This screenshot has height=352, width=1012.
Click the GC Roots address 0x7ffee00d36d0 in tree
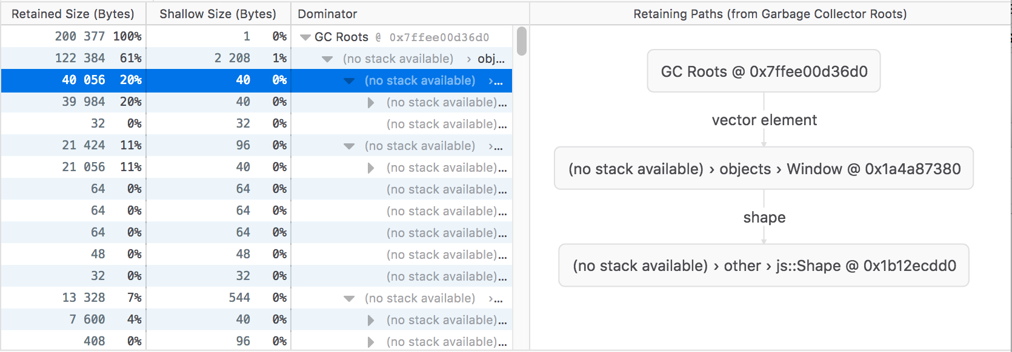point(439,37)
